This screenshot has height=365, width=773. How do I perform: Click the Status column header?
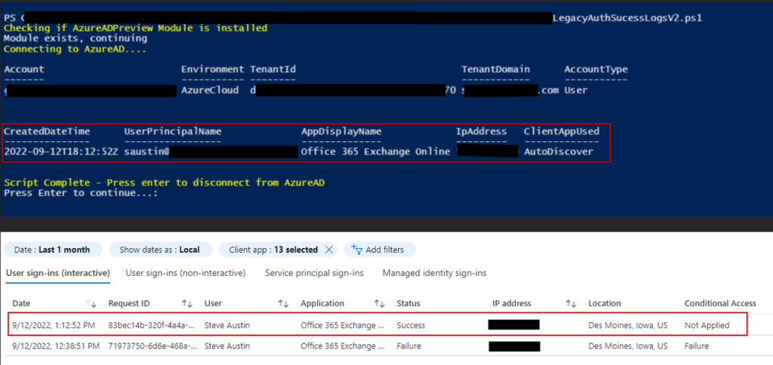(x=409, y=304)
